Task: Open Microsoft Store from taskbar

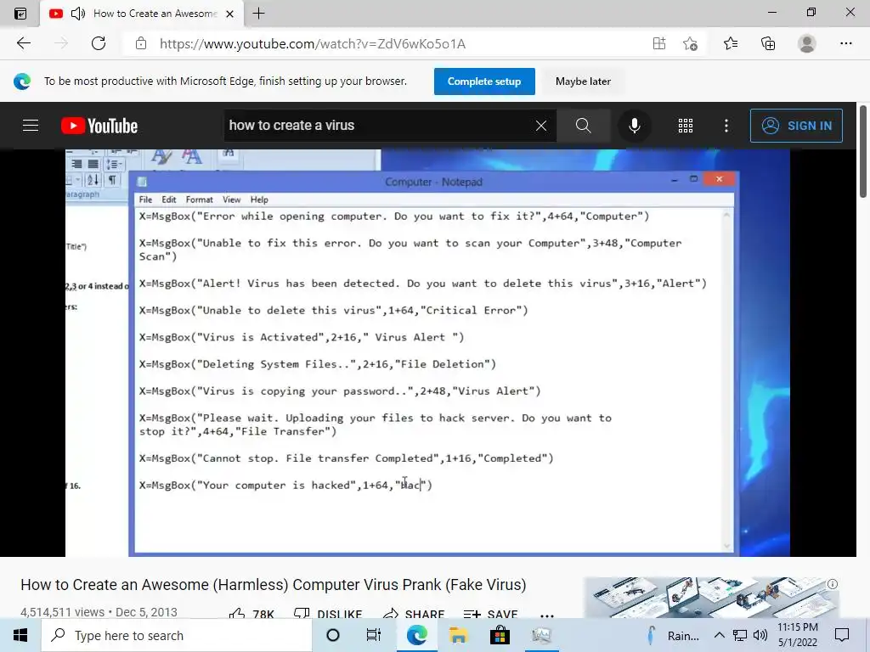Action: [500, 635]
